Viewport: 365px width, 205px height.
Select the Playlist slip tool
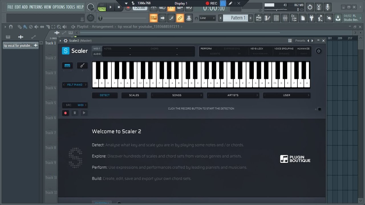[42, 27]
